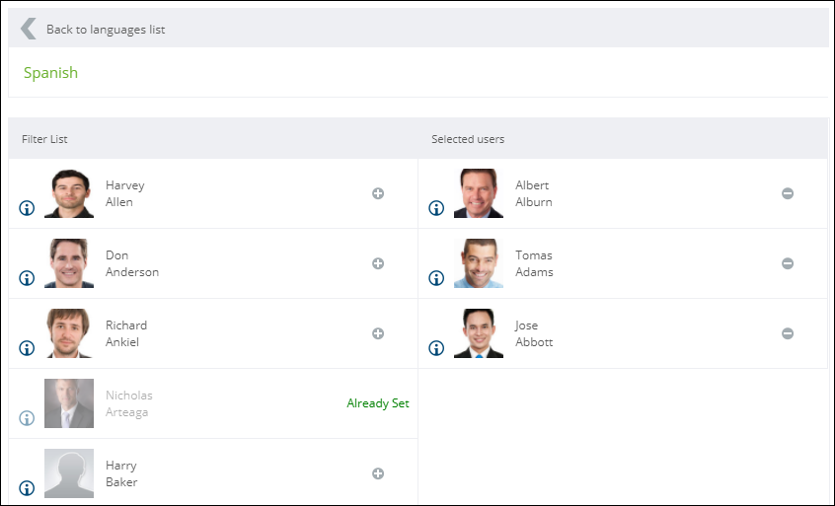The image size is (835, 506).
Task: Go back to languages list
Action: 106,30
